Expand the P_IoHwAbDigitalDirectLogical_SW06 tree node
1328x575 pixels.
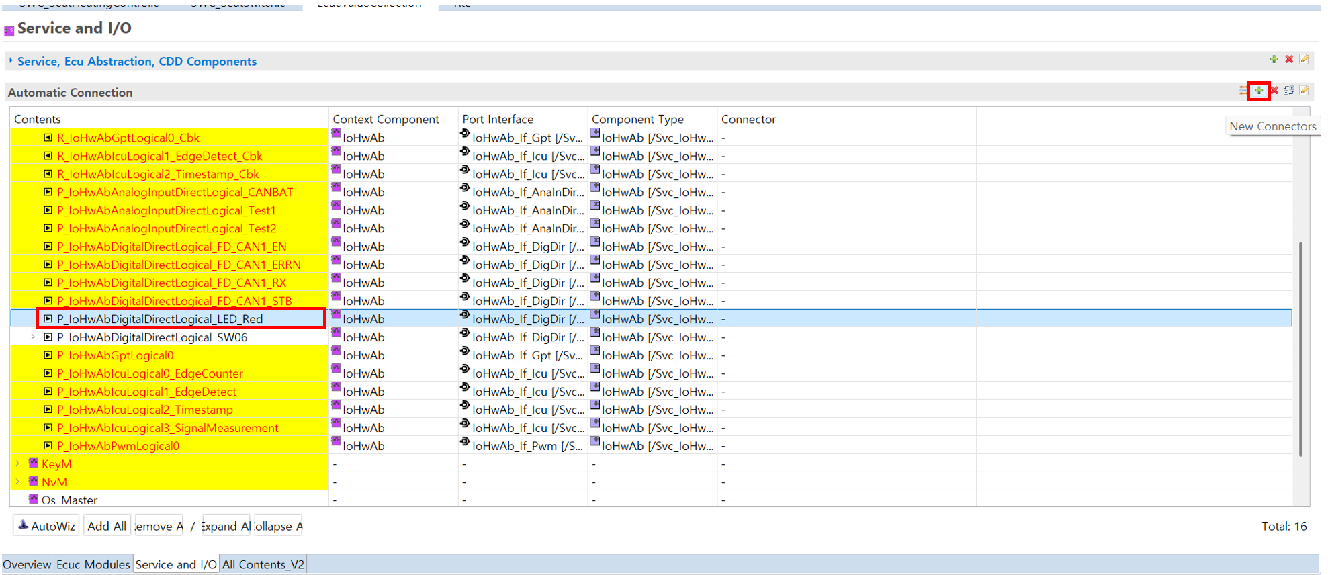tap(33, 337)
